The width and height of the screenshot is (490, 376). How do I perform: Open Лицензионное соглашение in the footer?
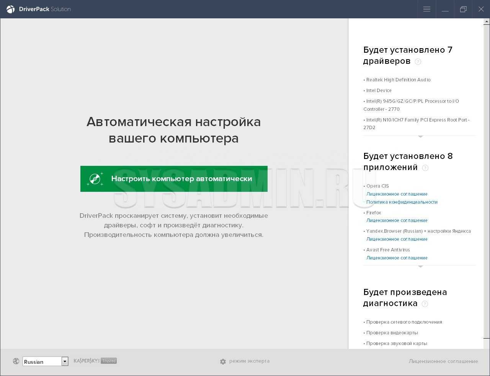[443, 361]
